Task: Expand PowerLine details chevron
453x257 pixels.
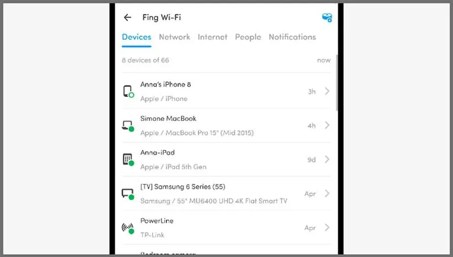Action: 327,228
